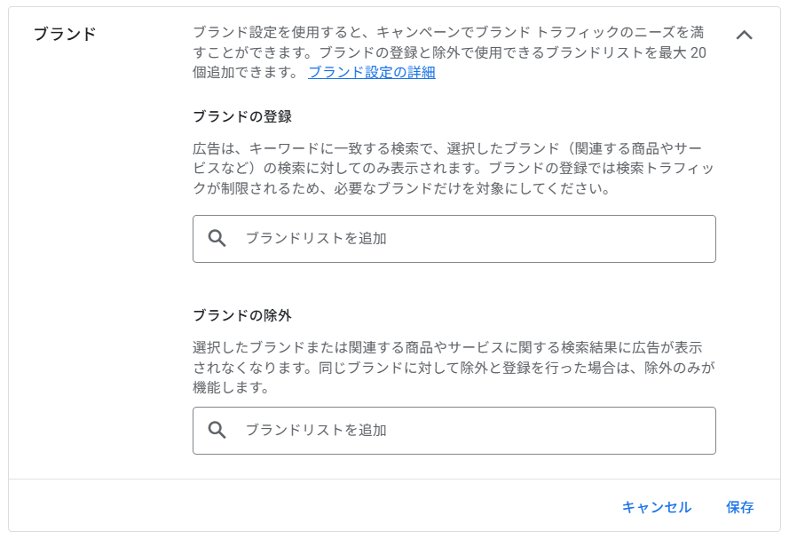Image resolution: width=797 pixels, height=547 pixels.
Task: Click the ブランドリストを追加 placeholder under 除外
Action: click(x=316, y=430)
